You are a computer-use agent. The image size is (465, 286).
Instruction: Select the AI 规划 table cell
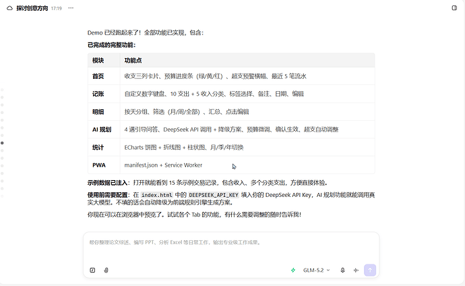[x=104, y=130]
